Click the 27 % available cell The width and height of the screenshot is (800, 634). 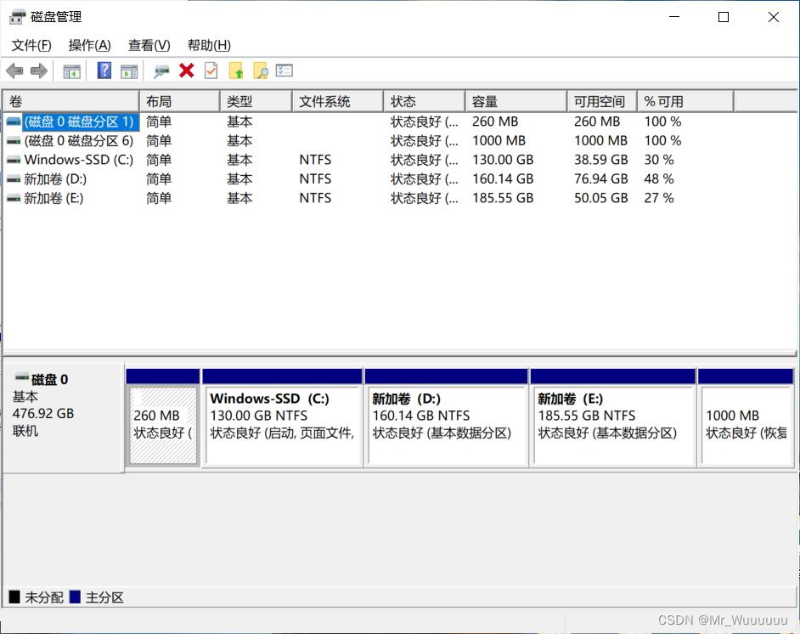(x=659, y=199)
